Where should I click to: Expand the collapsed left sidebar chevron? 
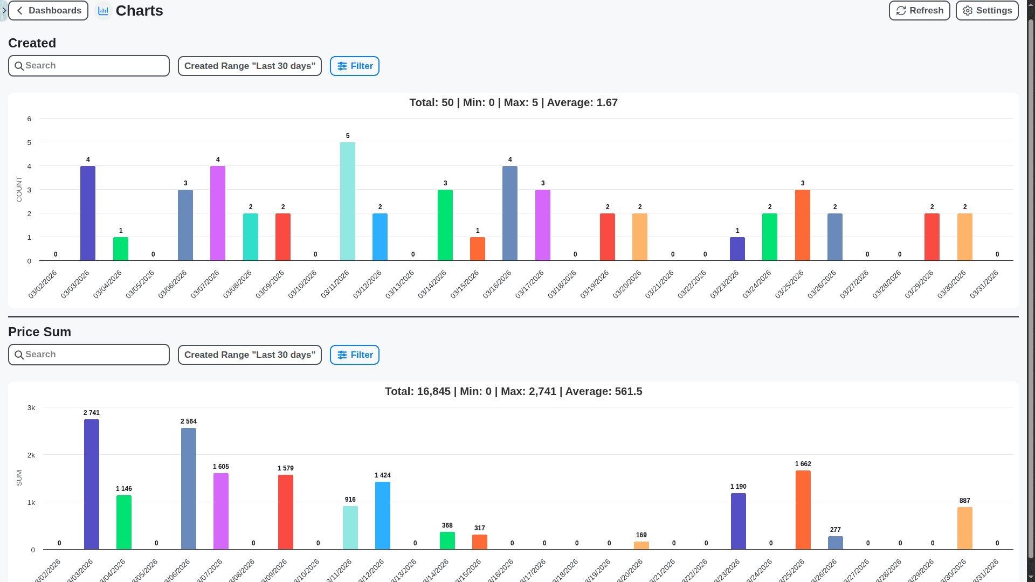click(x=4, y=10)
